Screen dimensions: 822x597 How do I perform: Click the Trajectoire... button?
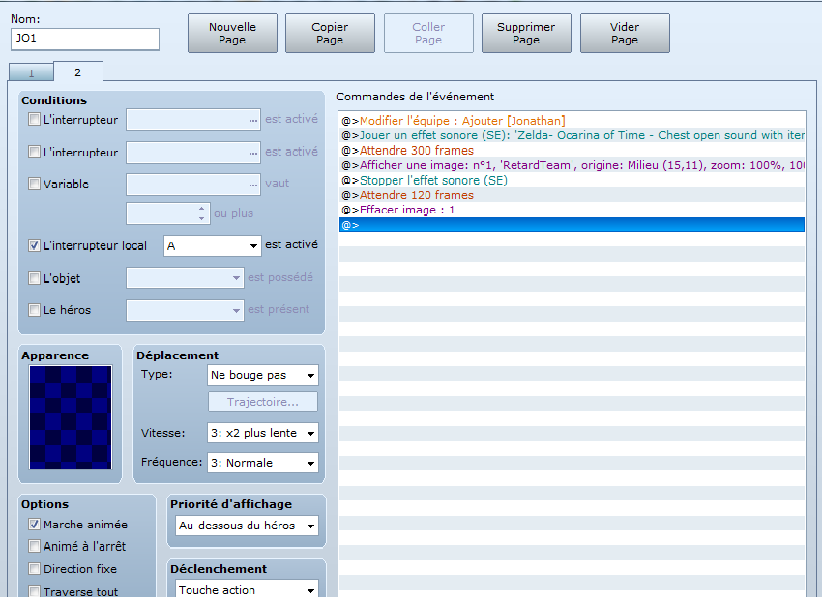point(263,402)
